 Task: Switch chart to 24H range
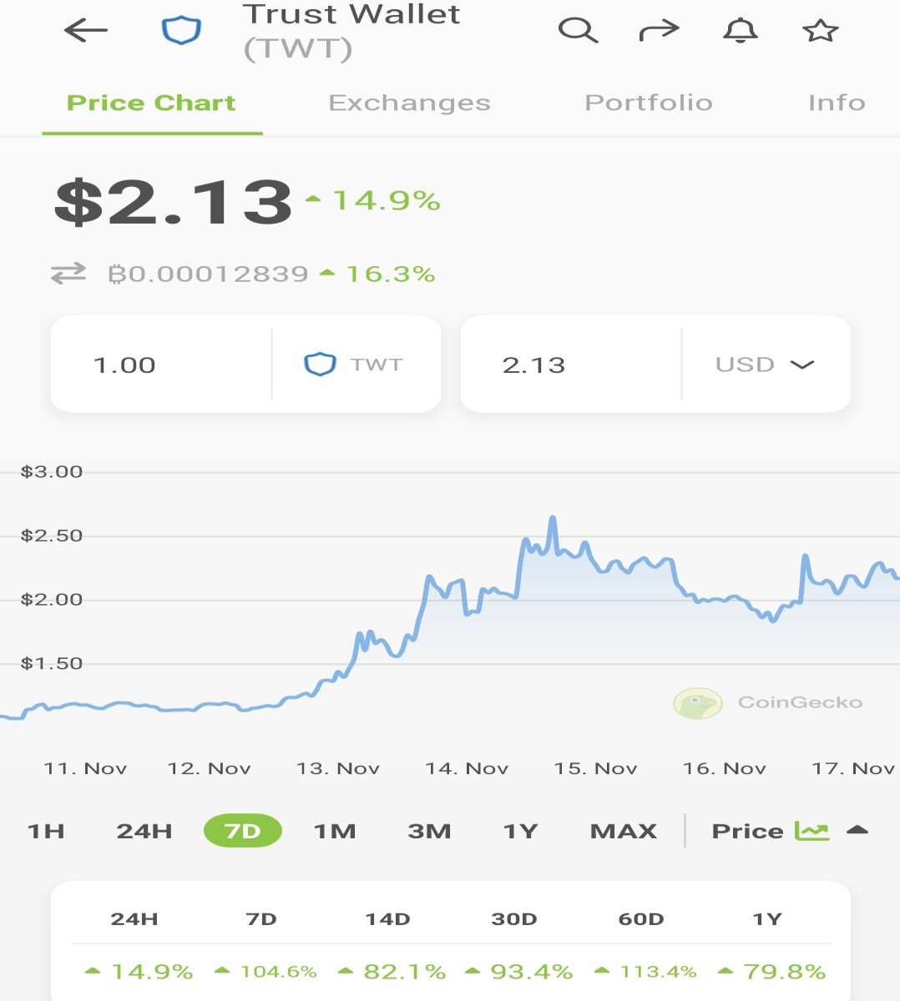[x=144, y=831]
